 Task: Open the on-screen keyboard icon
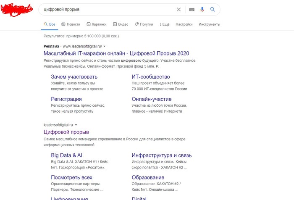tap(192, 9)
